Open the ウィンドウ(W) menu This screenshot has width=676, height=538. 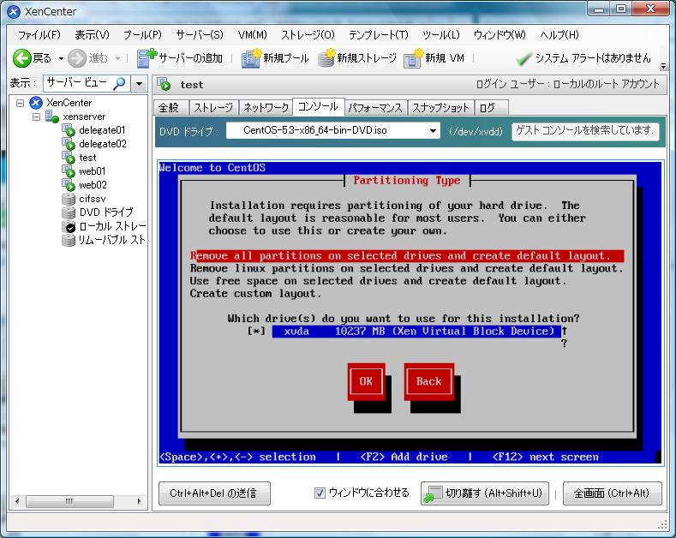(500, 35)
